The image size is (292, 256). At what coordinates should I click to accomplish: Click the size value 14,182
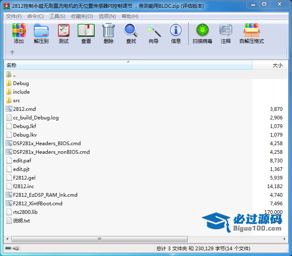275,186
